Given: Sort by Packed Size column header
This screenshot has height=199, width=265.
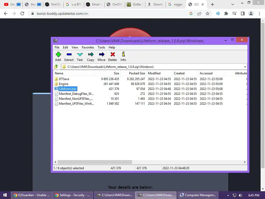Looking at the screenshot, I should [133, 73].
